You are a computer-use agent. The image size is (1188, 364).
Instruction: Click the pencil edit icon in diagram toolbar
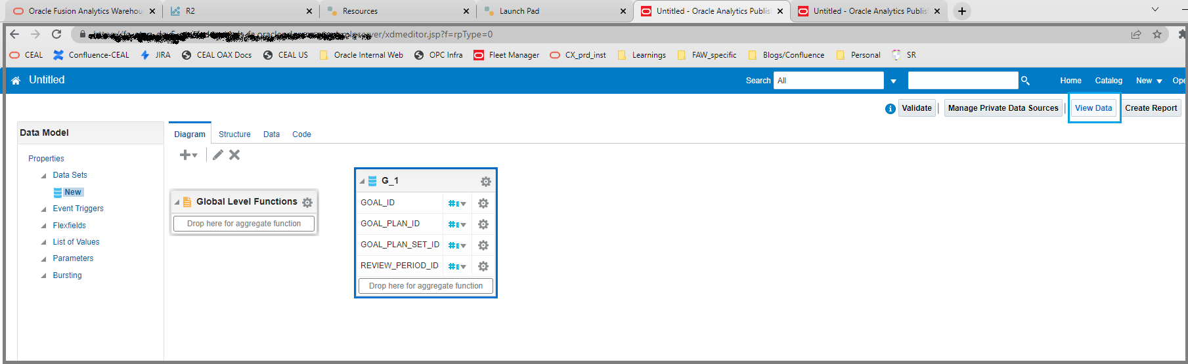coord(217,155)
